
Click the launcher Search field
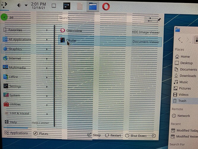coord(101,18)
